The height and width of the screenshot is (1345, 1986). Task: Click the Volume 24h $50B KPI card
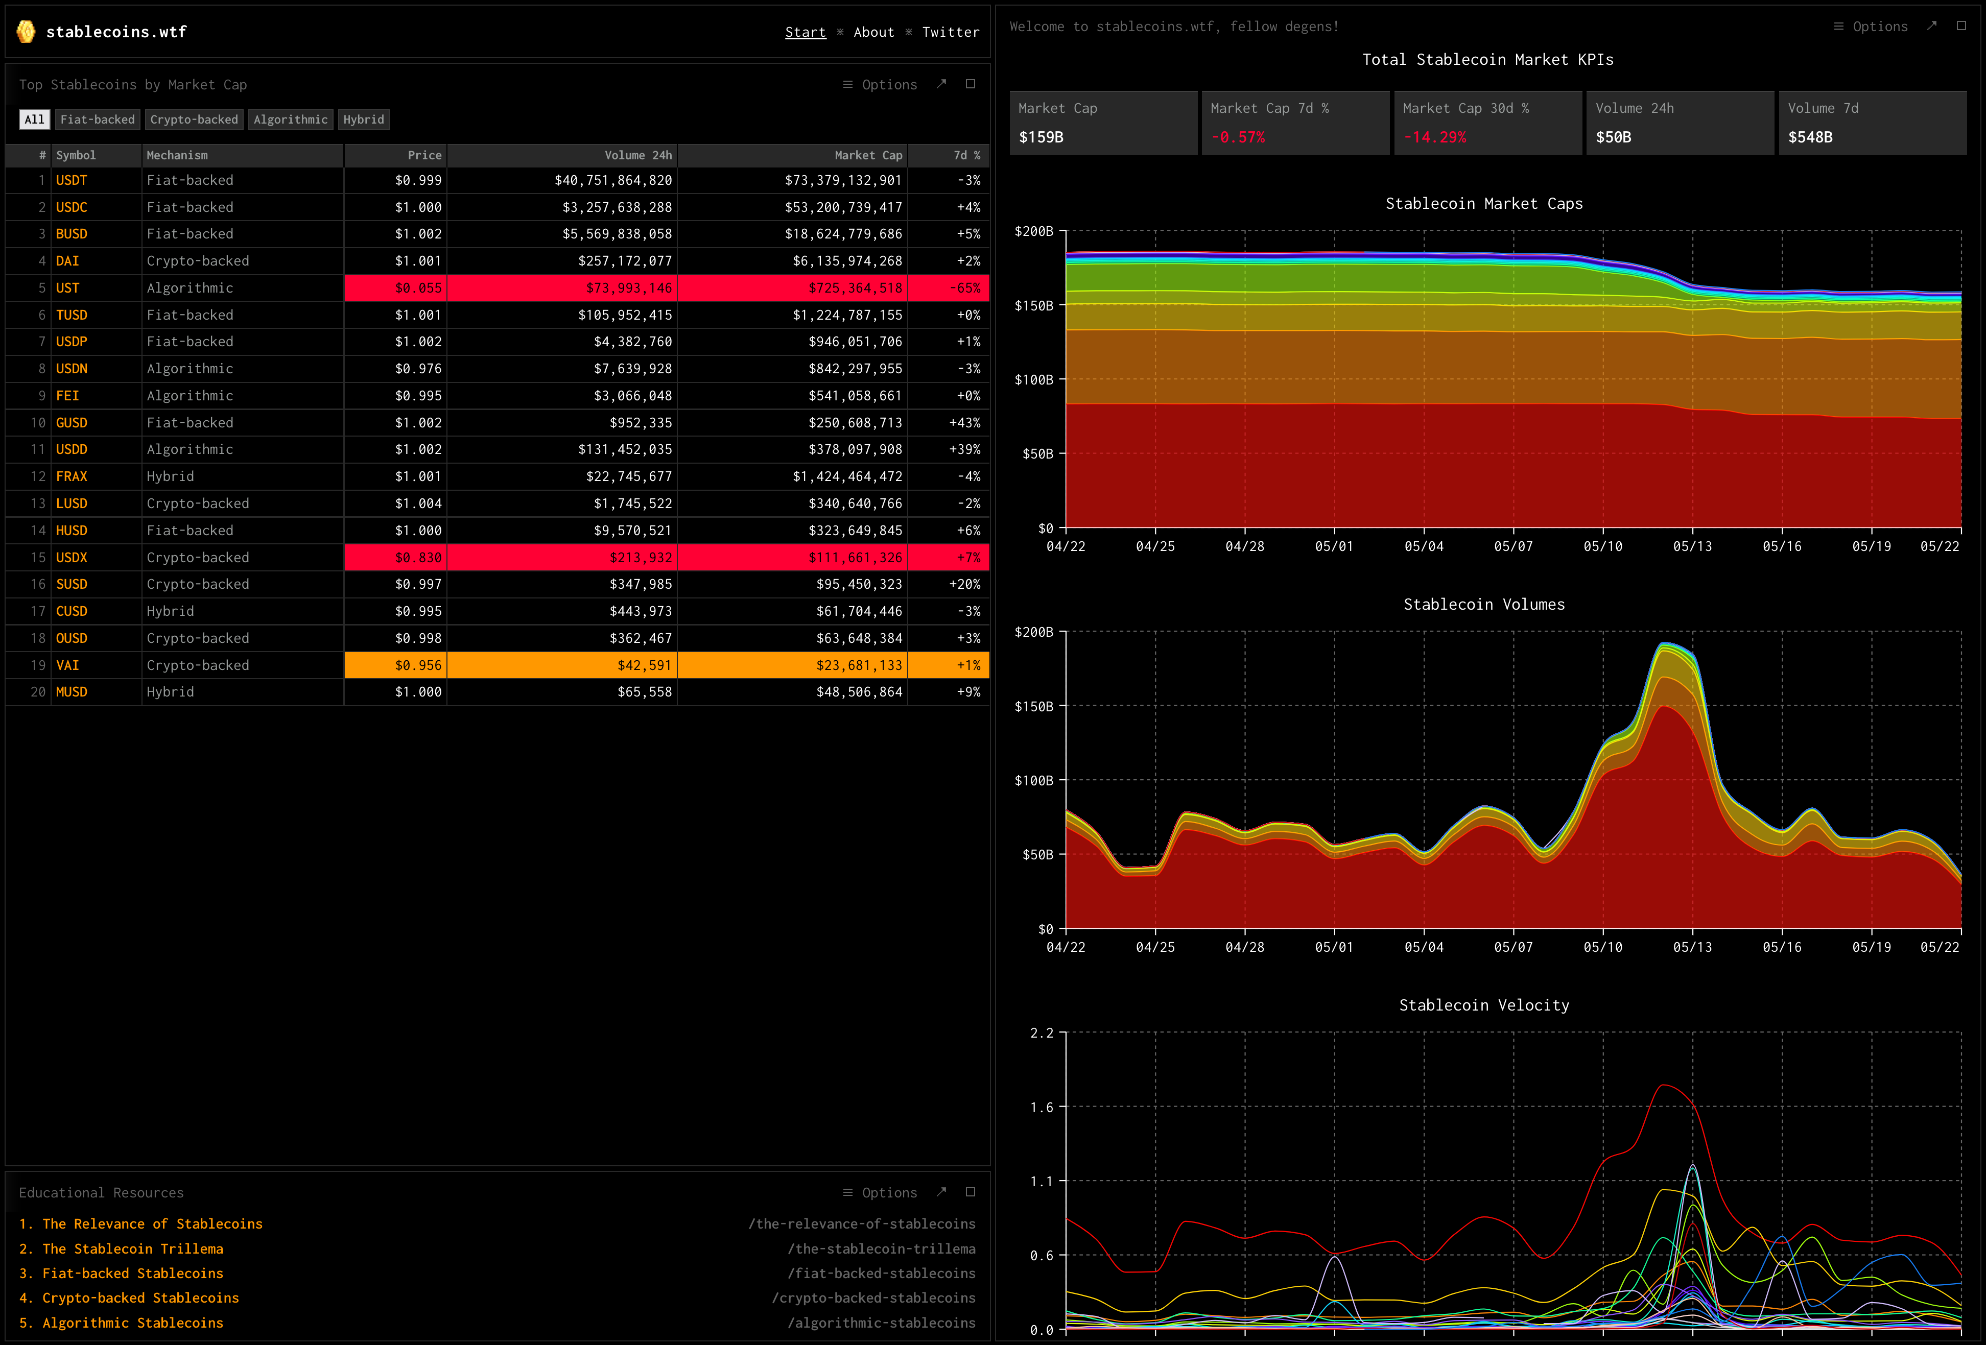pyautogui.click(x=1680, y=123)
